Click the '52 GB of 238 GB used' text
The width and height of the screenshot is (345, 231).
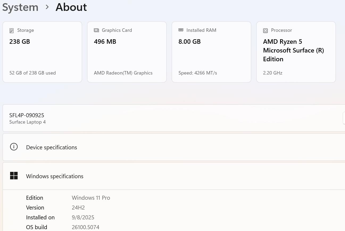(x=32, y=73)
